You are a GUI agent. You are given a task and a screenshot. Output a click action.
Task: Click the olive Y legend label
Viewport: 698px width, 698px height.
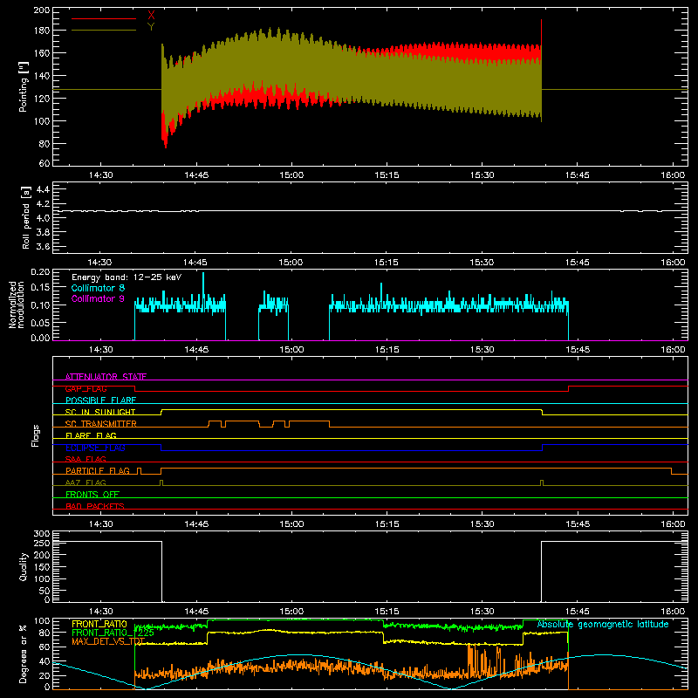pos(151,27)
